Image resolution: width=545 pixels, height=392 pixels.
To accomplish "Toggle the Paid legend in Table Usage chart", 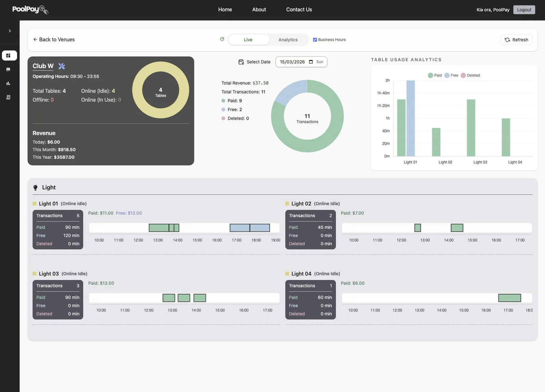I will click(435, 75).
